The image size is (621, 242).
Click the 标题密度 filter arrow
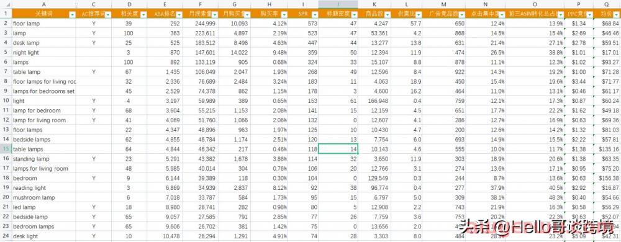pos(354,14)
